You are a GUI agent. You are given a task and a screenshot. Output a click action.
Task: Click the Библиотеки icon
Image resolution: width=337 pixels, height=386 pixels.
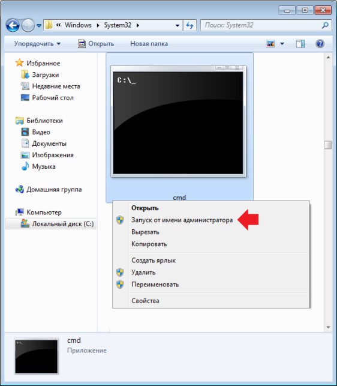pyautogui.click(x=19, y=121)
